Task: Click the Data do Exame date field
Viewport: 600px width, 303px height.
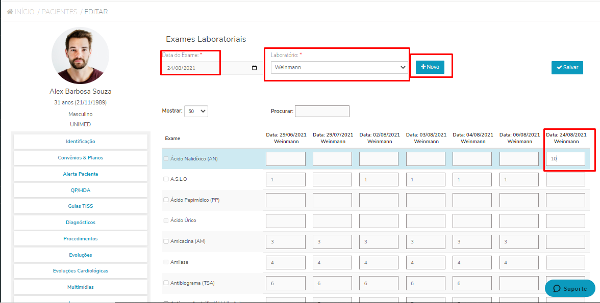Action: (x=212, y=68)
